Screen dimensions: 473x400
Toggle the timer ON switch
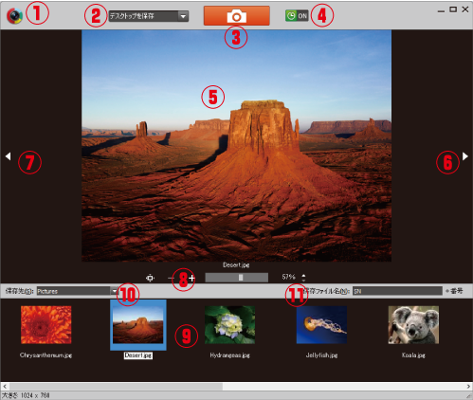(297, 15)
